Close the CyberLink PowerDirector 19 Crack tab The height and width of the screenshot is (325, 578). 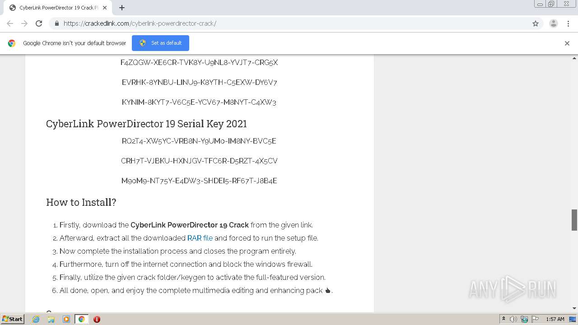coord(105,8)
